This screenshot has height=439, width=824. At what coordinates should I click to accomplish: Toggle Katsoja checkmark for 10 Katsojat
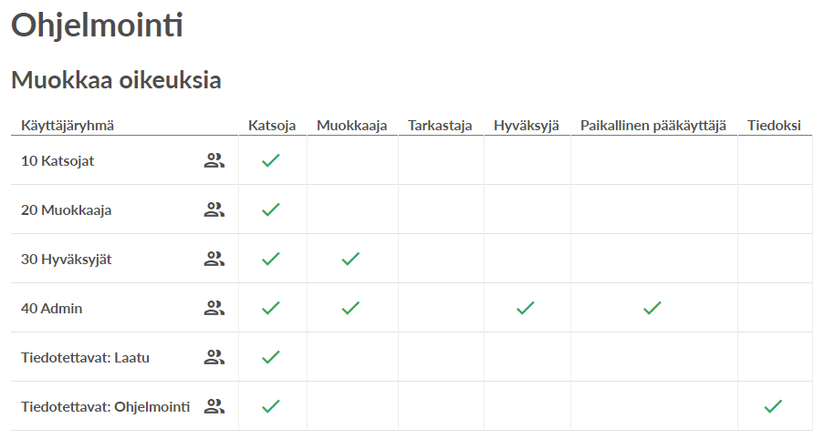[x=271, y=160]
